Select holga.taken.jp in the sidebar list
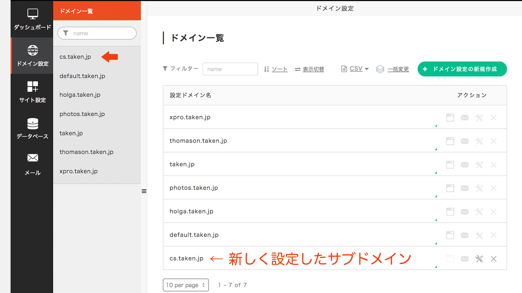This screenshot has height=293, width=522. coord(80,95)
